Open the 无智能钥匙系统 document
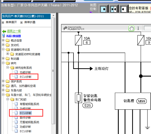The height and width of the screenshot is (134, 151). point(29,122)
